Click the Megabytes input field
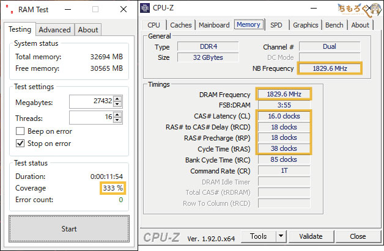The width and height of the screenshot is (384, 251). point(91,101)
